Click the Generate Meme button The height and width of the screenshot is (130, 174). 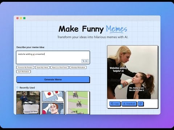click(53, 79)
